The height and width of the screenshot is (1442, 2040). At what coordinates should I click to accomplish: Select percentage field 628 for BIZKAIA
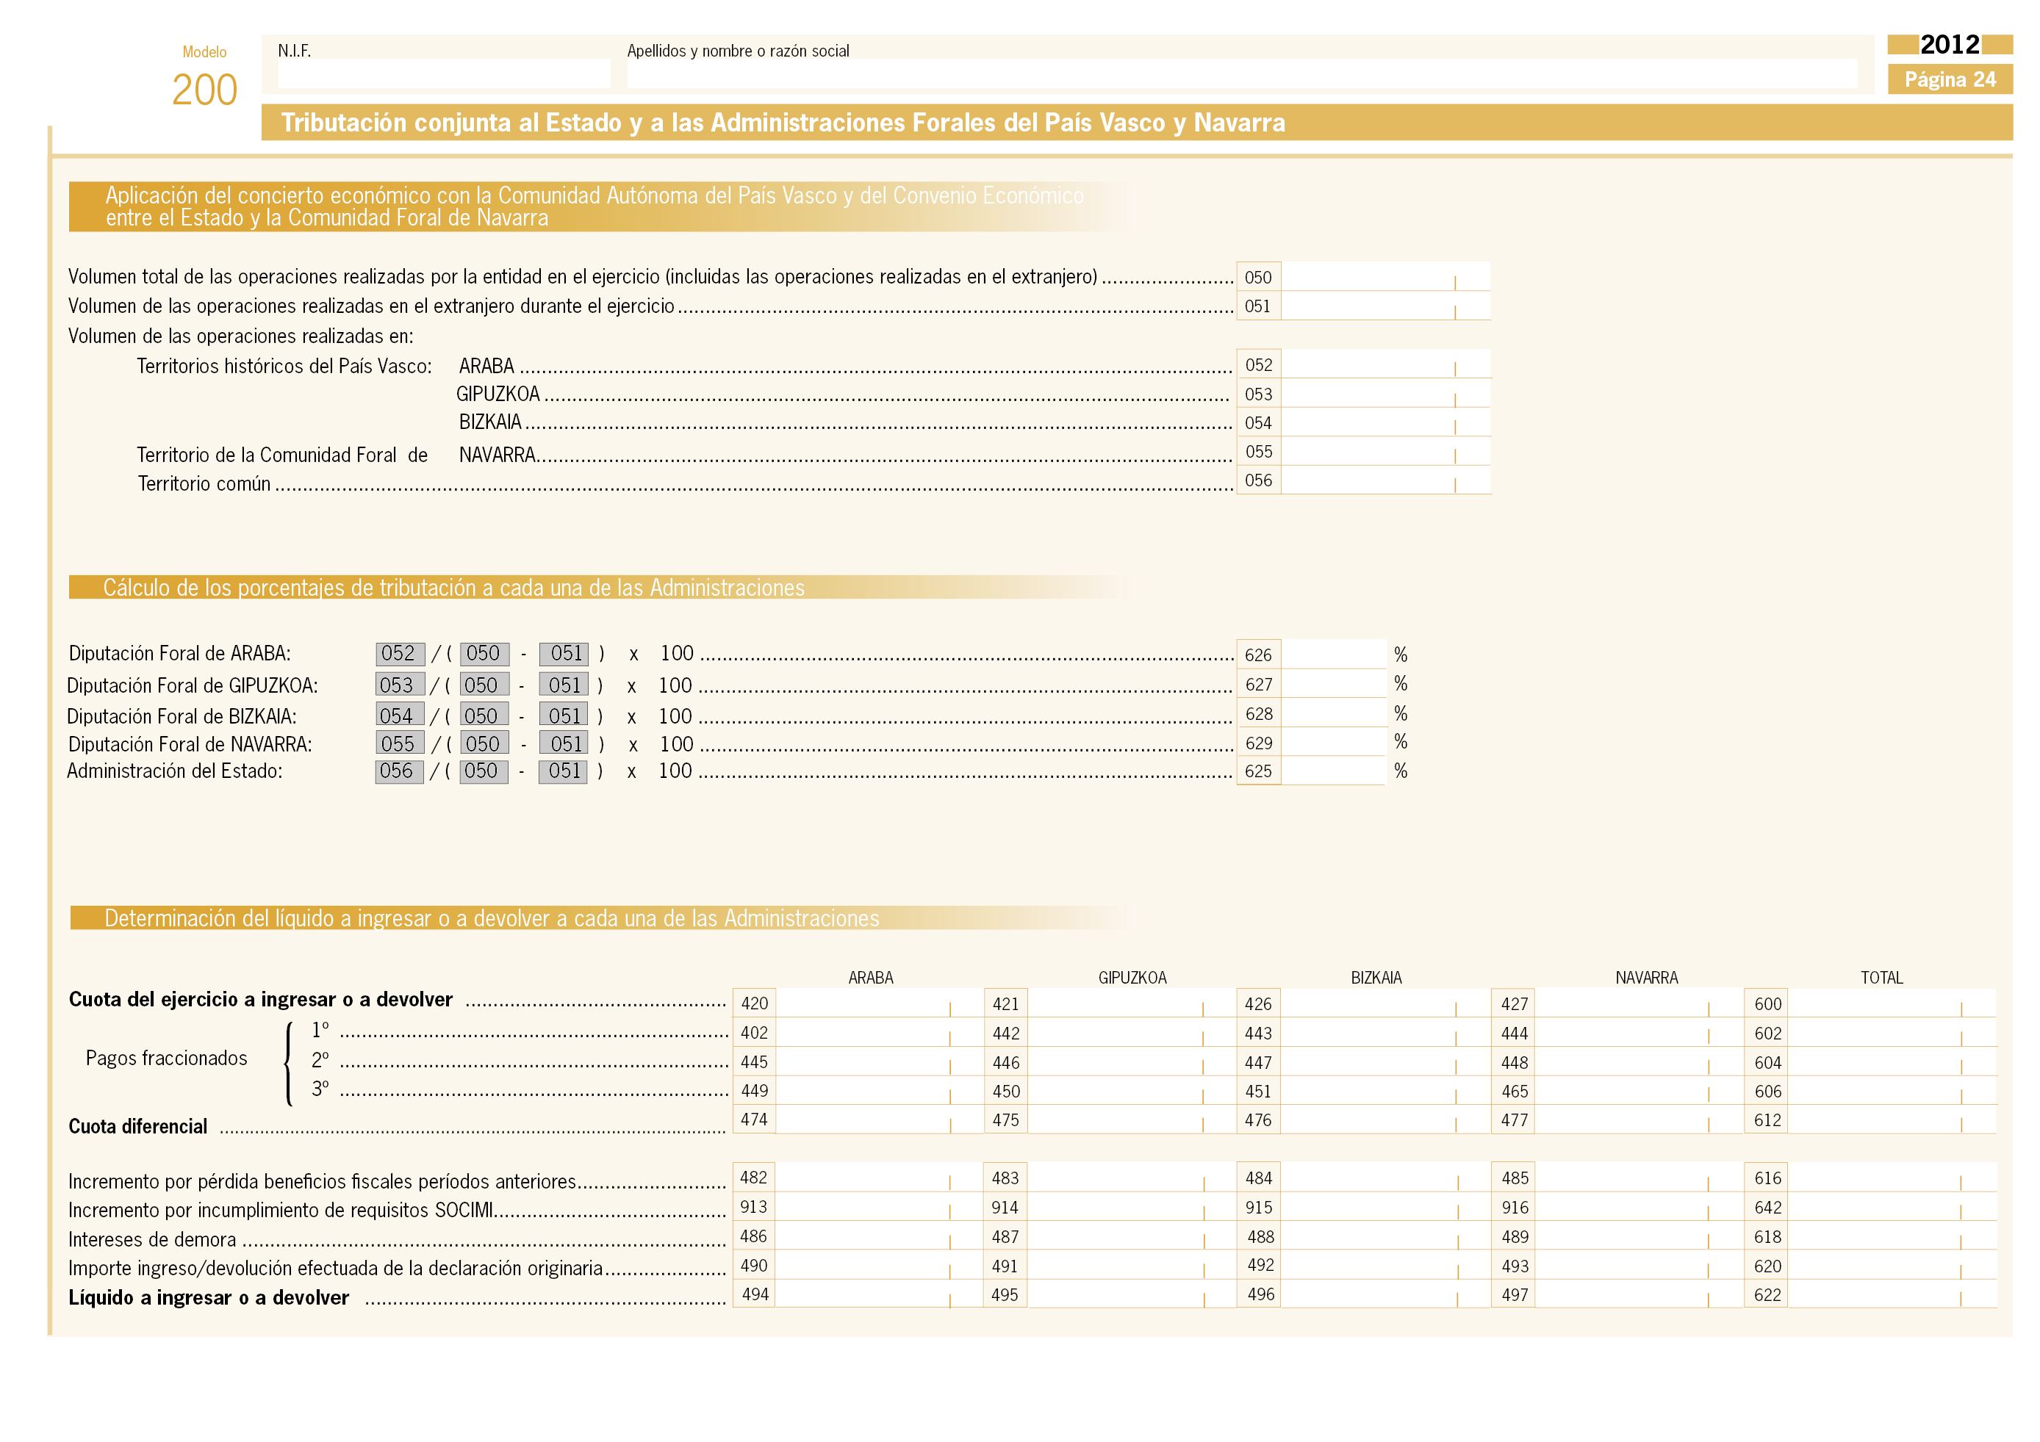(x=1333, y=713)
